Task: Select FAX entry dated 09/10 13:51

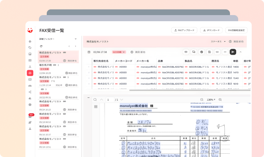Action: (58, 143)
